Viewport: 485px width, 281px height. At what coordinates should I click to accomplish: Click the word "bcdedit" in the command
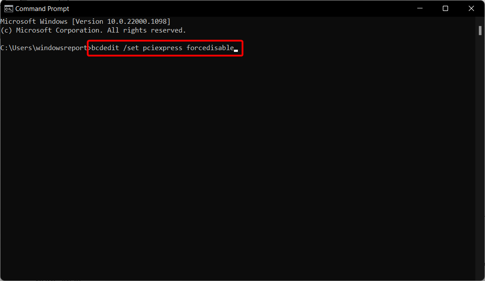(x=105, y=48)
